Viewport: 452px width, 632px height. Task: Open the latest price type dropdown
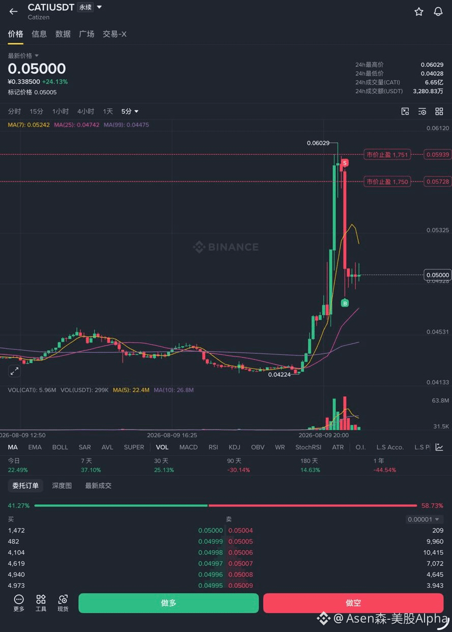[23, 55]
